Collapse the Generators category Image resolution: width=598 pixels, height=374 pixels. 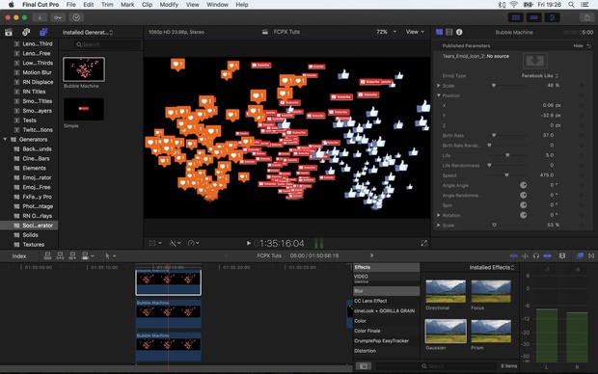(5, 140)
